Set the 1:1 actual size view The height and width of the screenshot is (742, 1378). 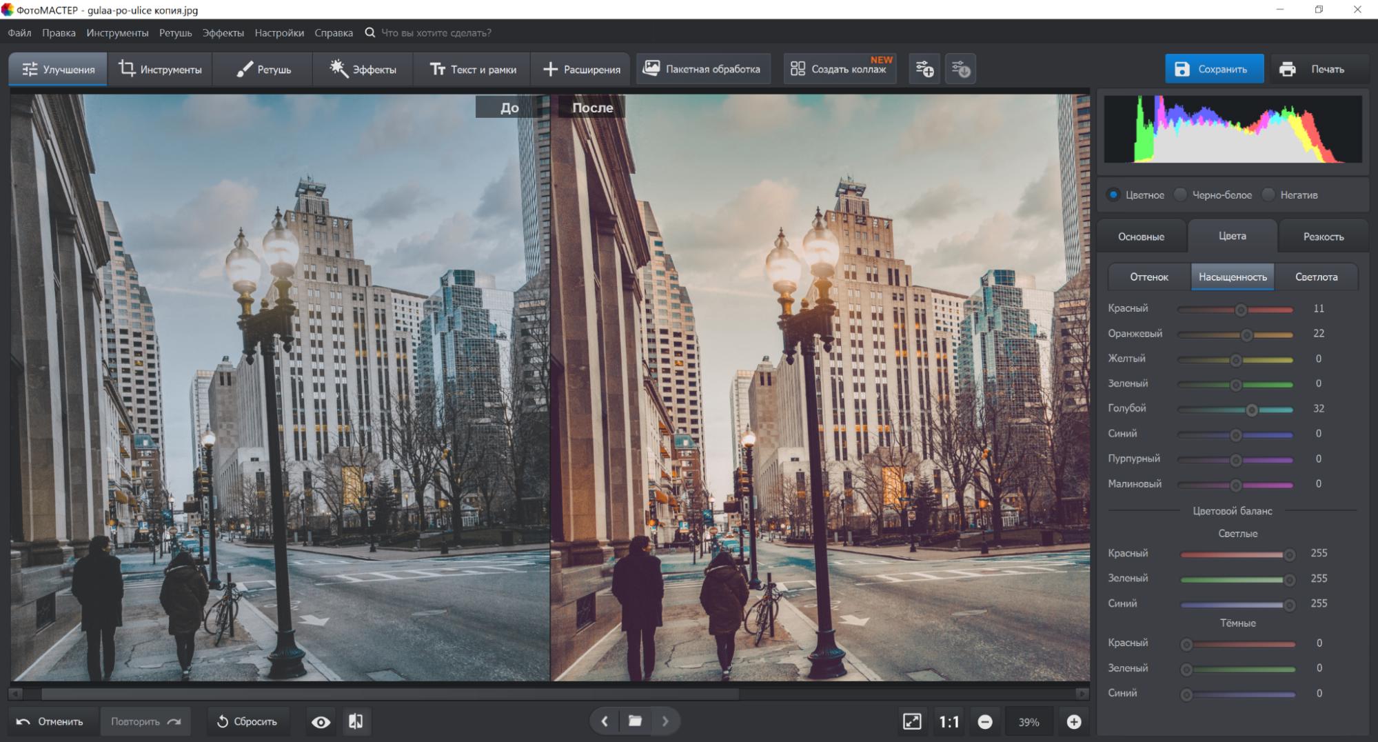click(949, 722)
